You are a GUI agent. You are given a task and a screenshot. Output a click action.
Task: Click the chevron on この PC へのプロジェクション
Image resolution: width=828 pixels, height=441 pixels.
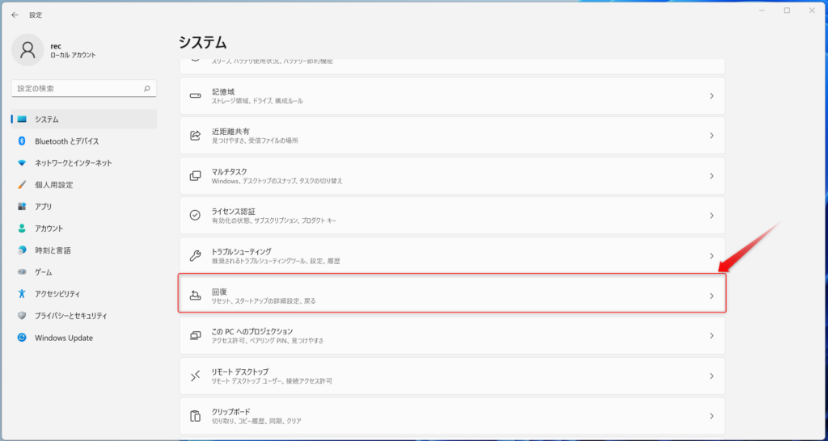click(712, 335)
